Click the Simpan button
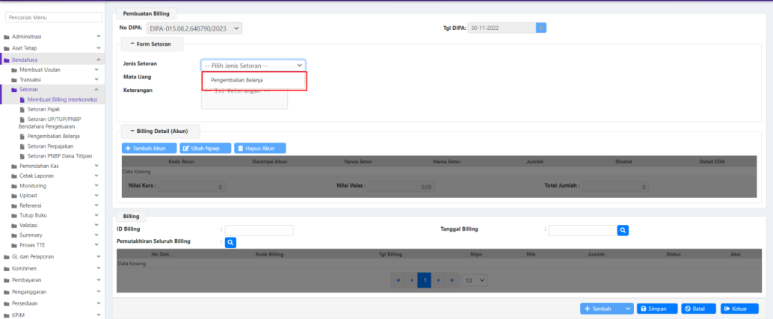 657,309
